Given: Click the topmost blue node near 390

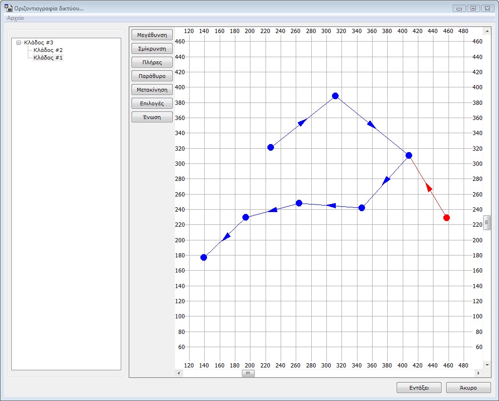Looking at the screenshot, I should coord(335,96).
